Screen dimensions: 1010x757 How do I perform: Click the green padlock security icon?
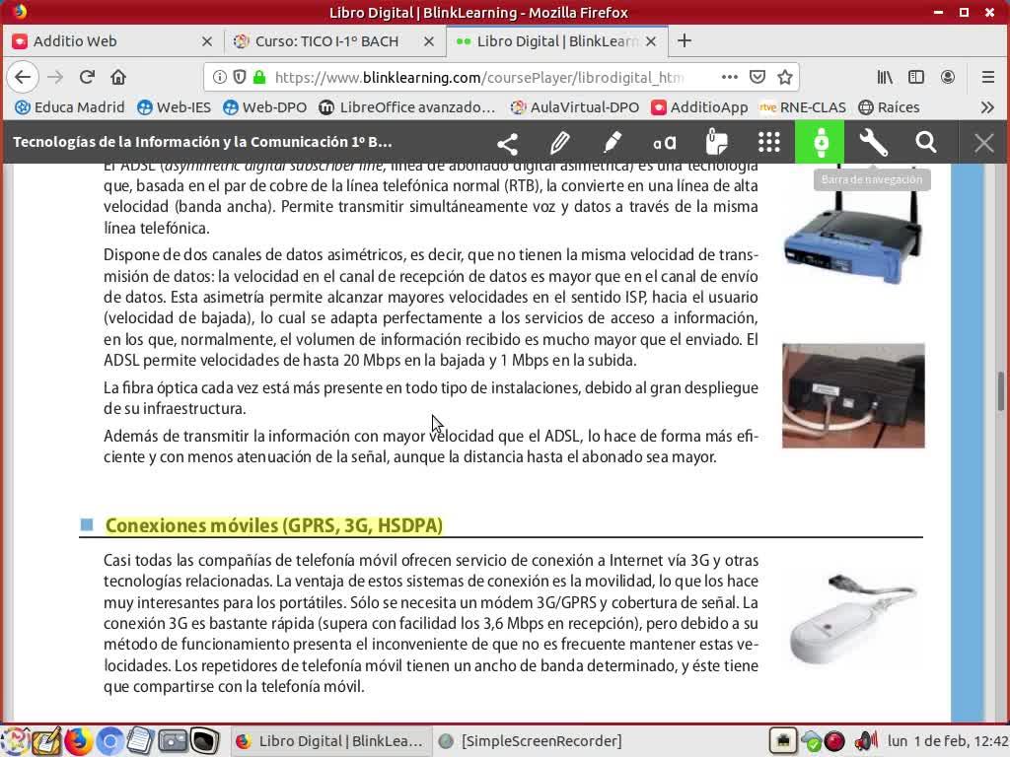[259, 77]
